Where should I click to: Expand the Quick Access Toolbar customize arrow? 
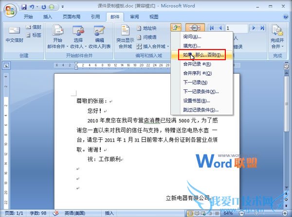[x=63, y=7]
